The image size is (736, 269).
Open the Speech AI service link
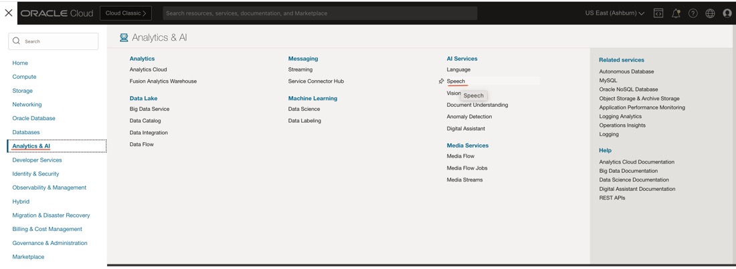click(x=456, y=81)
